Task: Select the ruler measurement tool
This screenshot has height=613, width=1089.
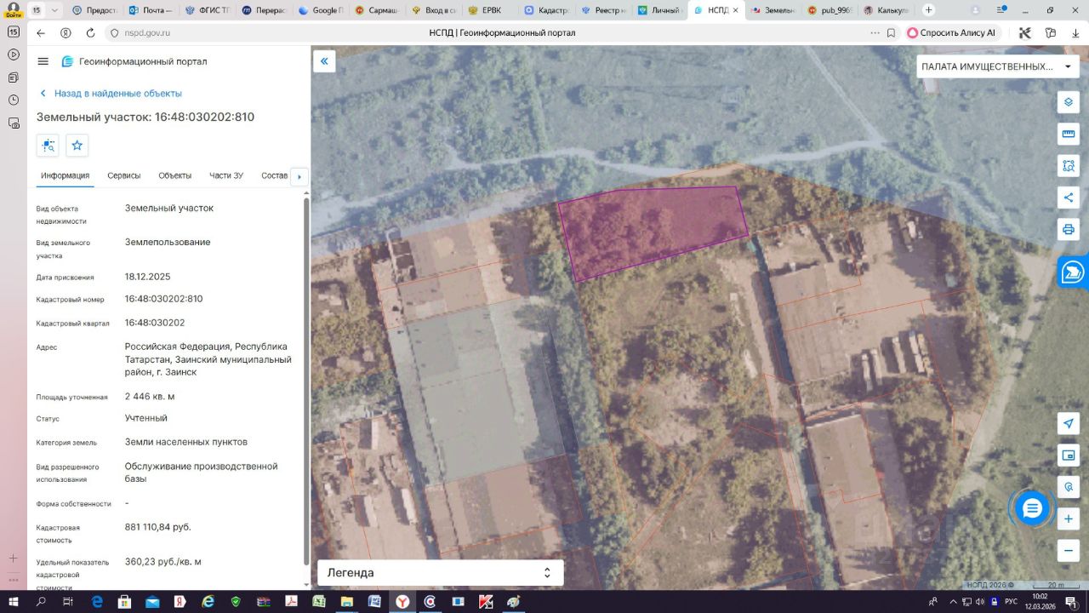Action: coord(1069,134)
